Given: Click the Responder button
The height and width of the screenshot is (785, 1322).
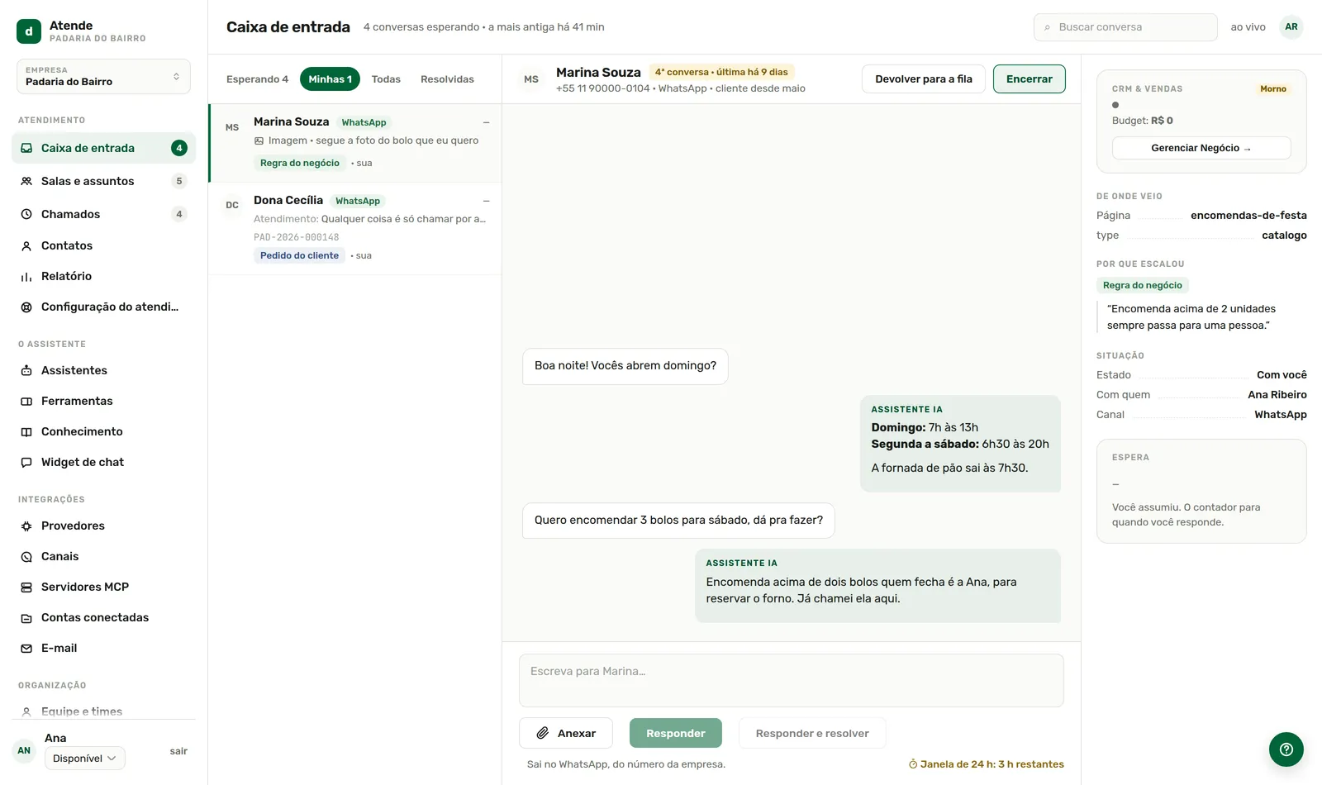Looking at the screenshot, I should pos(676,733).
